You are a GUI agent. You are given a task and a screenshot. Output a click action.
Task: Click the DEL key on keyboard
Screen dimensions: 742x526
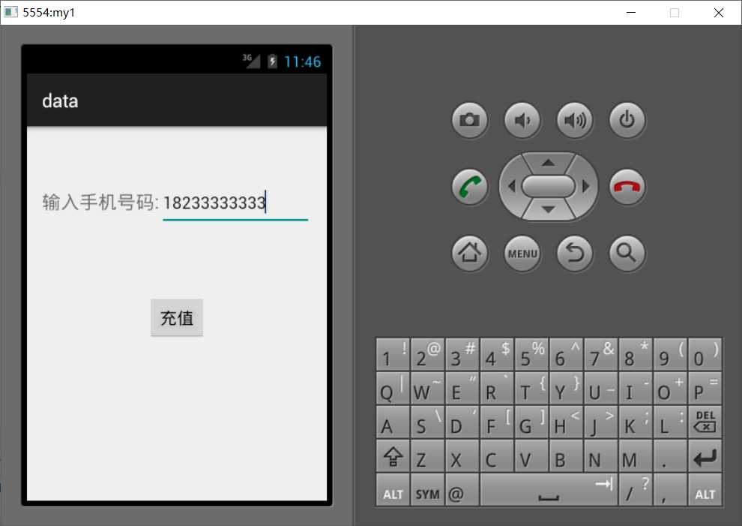[x=705, y=422]
